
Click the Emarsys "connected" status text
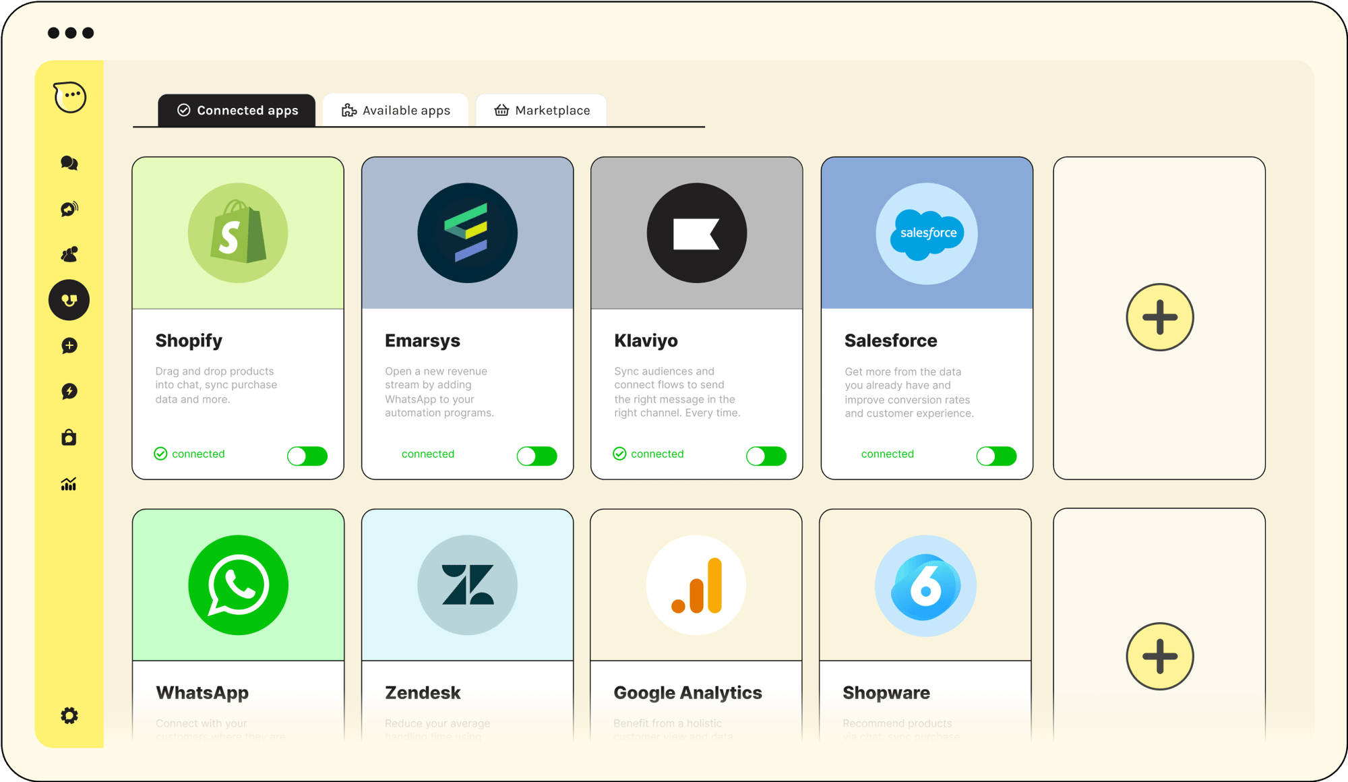428,454
